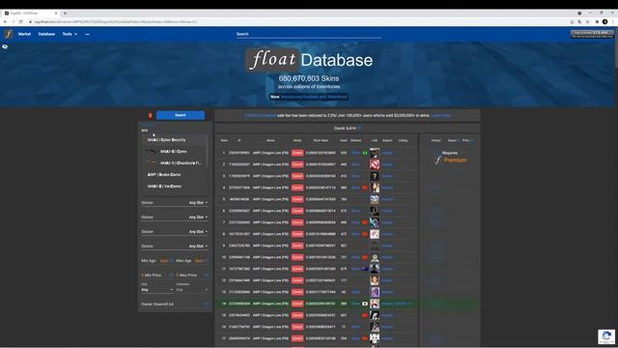Viewport: 618px width, 348px height.
Task: Click the Rank column header
Action: (x=224, y=140)
